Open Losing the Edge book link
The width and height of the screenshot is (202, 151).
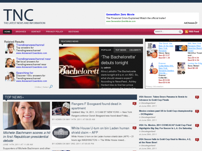(195, 63)
